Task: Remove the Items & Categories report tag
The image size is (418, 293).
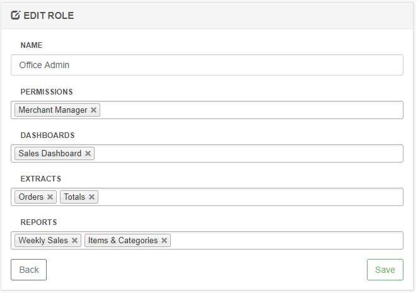Action: 164,240
